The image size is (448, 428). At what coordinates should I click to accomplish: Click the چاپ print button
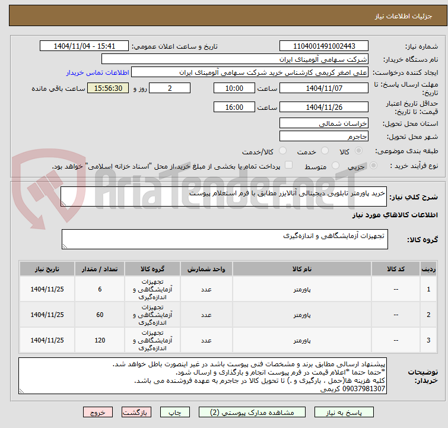tap(174, 413)
